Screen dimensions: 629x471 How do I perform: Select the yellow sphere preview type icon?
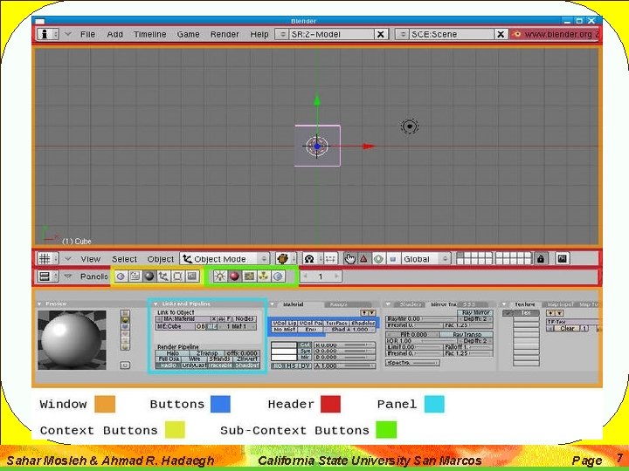[126, 319]
